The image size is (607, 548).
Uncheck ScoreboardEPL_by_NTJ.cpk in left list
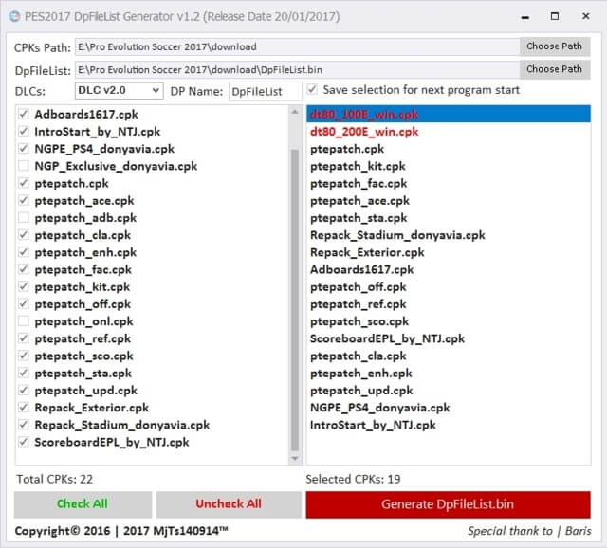tap(24, 442)
